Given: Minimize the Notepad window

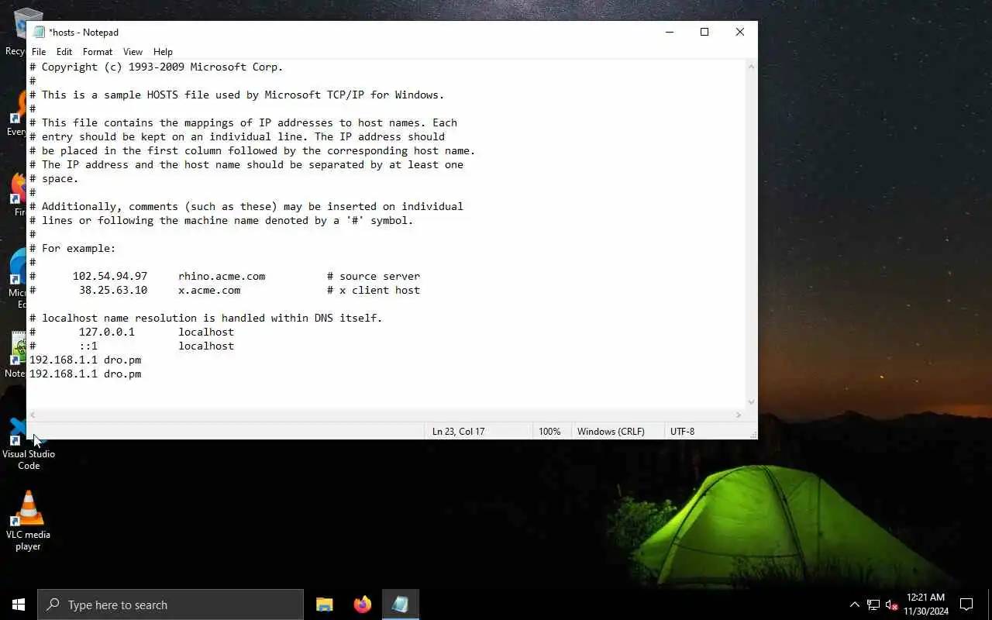Looking at the screenshot, I should (669, 32).
